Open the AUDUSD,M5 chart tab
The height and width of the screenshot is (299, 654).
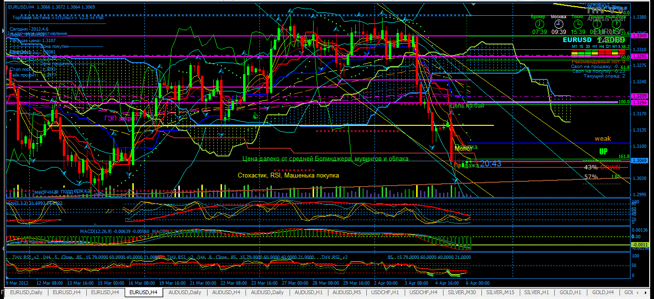click(x=346, y=292)
